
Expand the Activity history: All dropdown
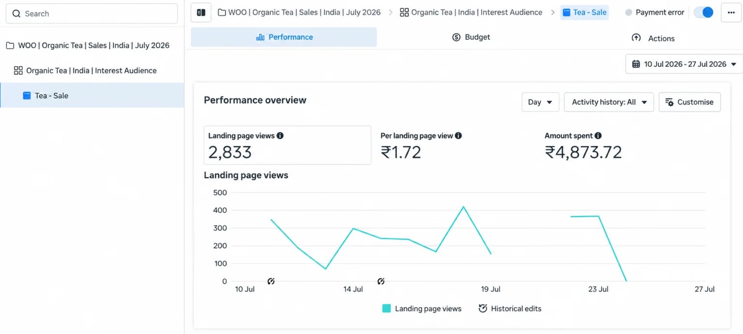[x=609, y=102]
